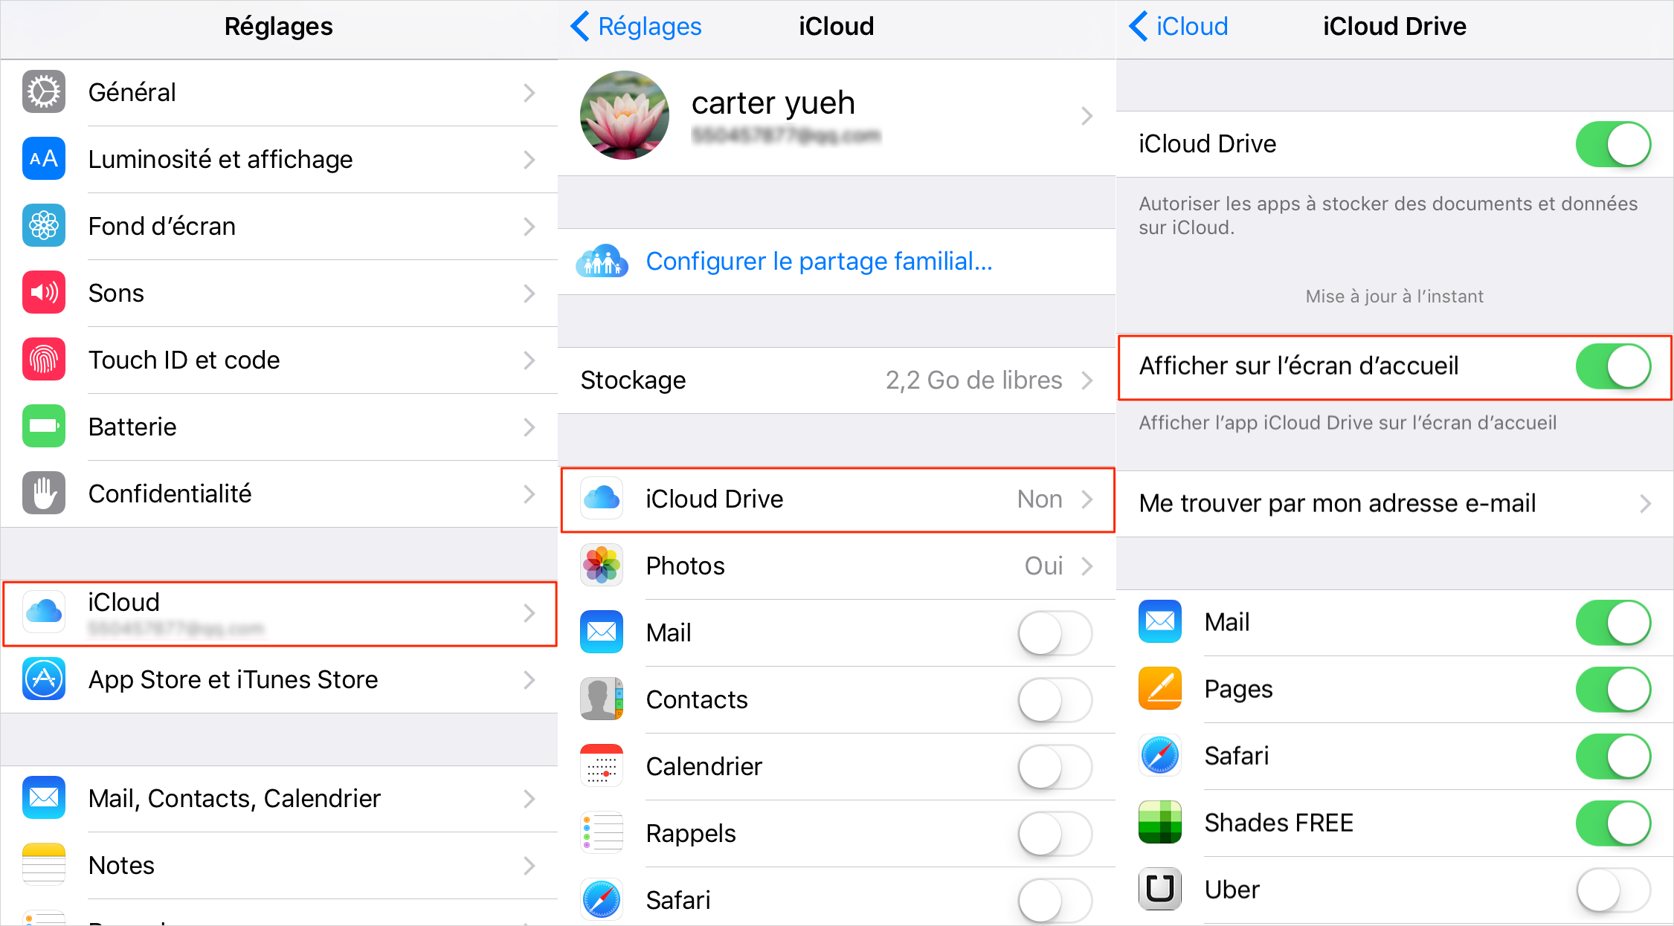Viewport: 1674px width, 926px height.
Task: Enable the Calendrier switch
Action: (x=1055, y=767)
